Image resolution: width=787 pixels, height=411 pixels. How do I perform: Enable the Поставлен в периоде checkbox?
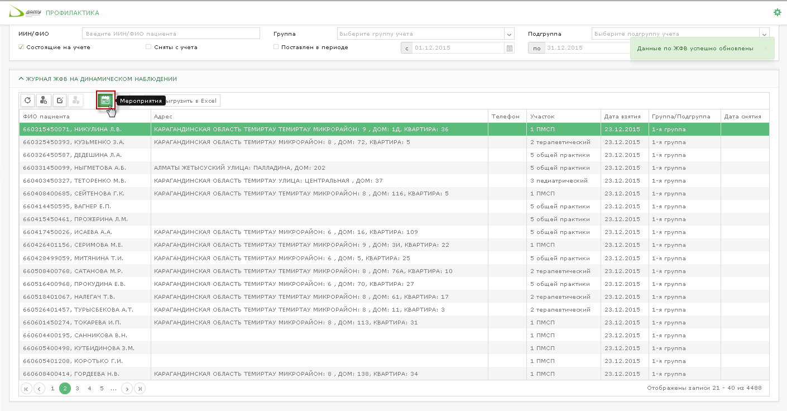pos(276,47)
